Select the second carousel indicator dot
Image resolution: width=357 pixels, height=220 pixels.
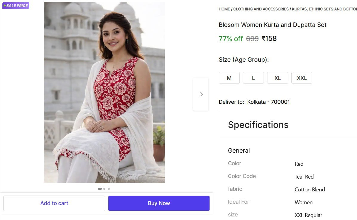click(x=104, y=189)
